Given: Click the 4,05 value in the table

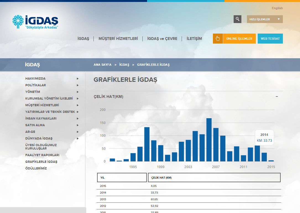Looking at the screenshot, I should pos(154,186).
